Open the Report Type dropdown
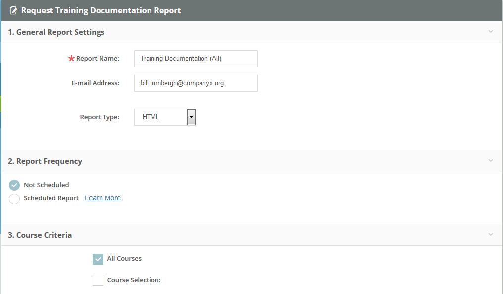This screenshot has width=503, height=294. point(191,117)
